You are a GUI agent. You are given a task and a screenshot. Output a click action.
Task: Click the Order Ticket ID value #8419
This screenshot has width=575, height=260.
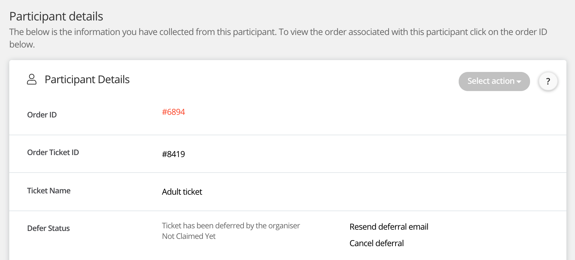173,154
